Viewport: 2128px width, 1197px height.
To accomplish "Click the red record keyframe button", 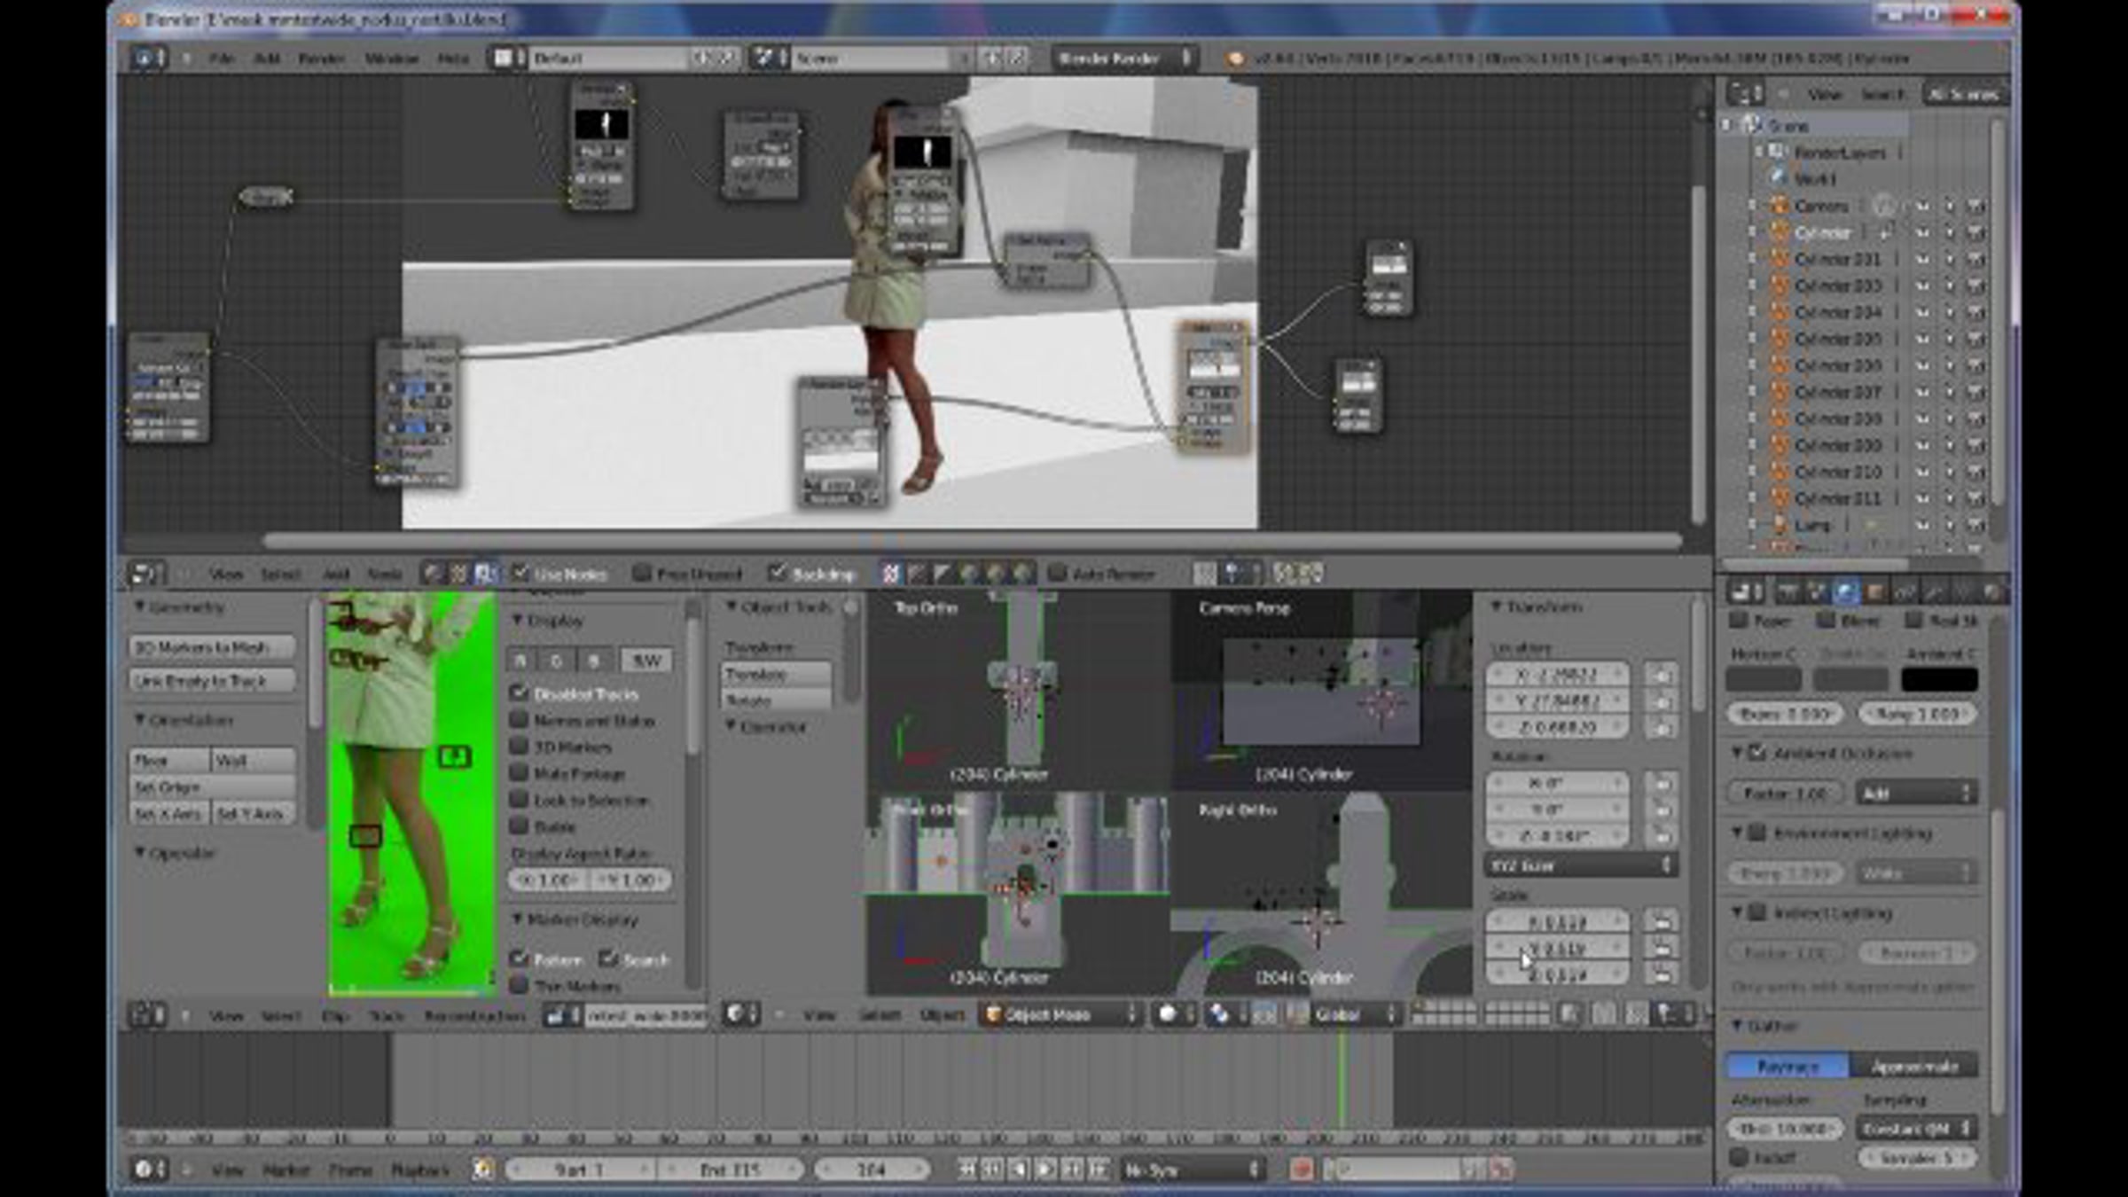I will (x=1301, y=1170).
